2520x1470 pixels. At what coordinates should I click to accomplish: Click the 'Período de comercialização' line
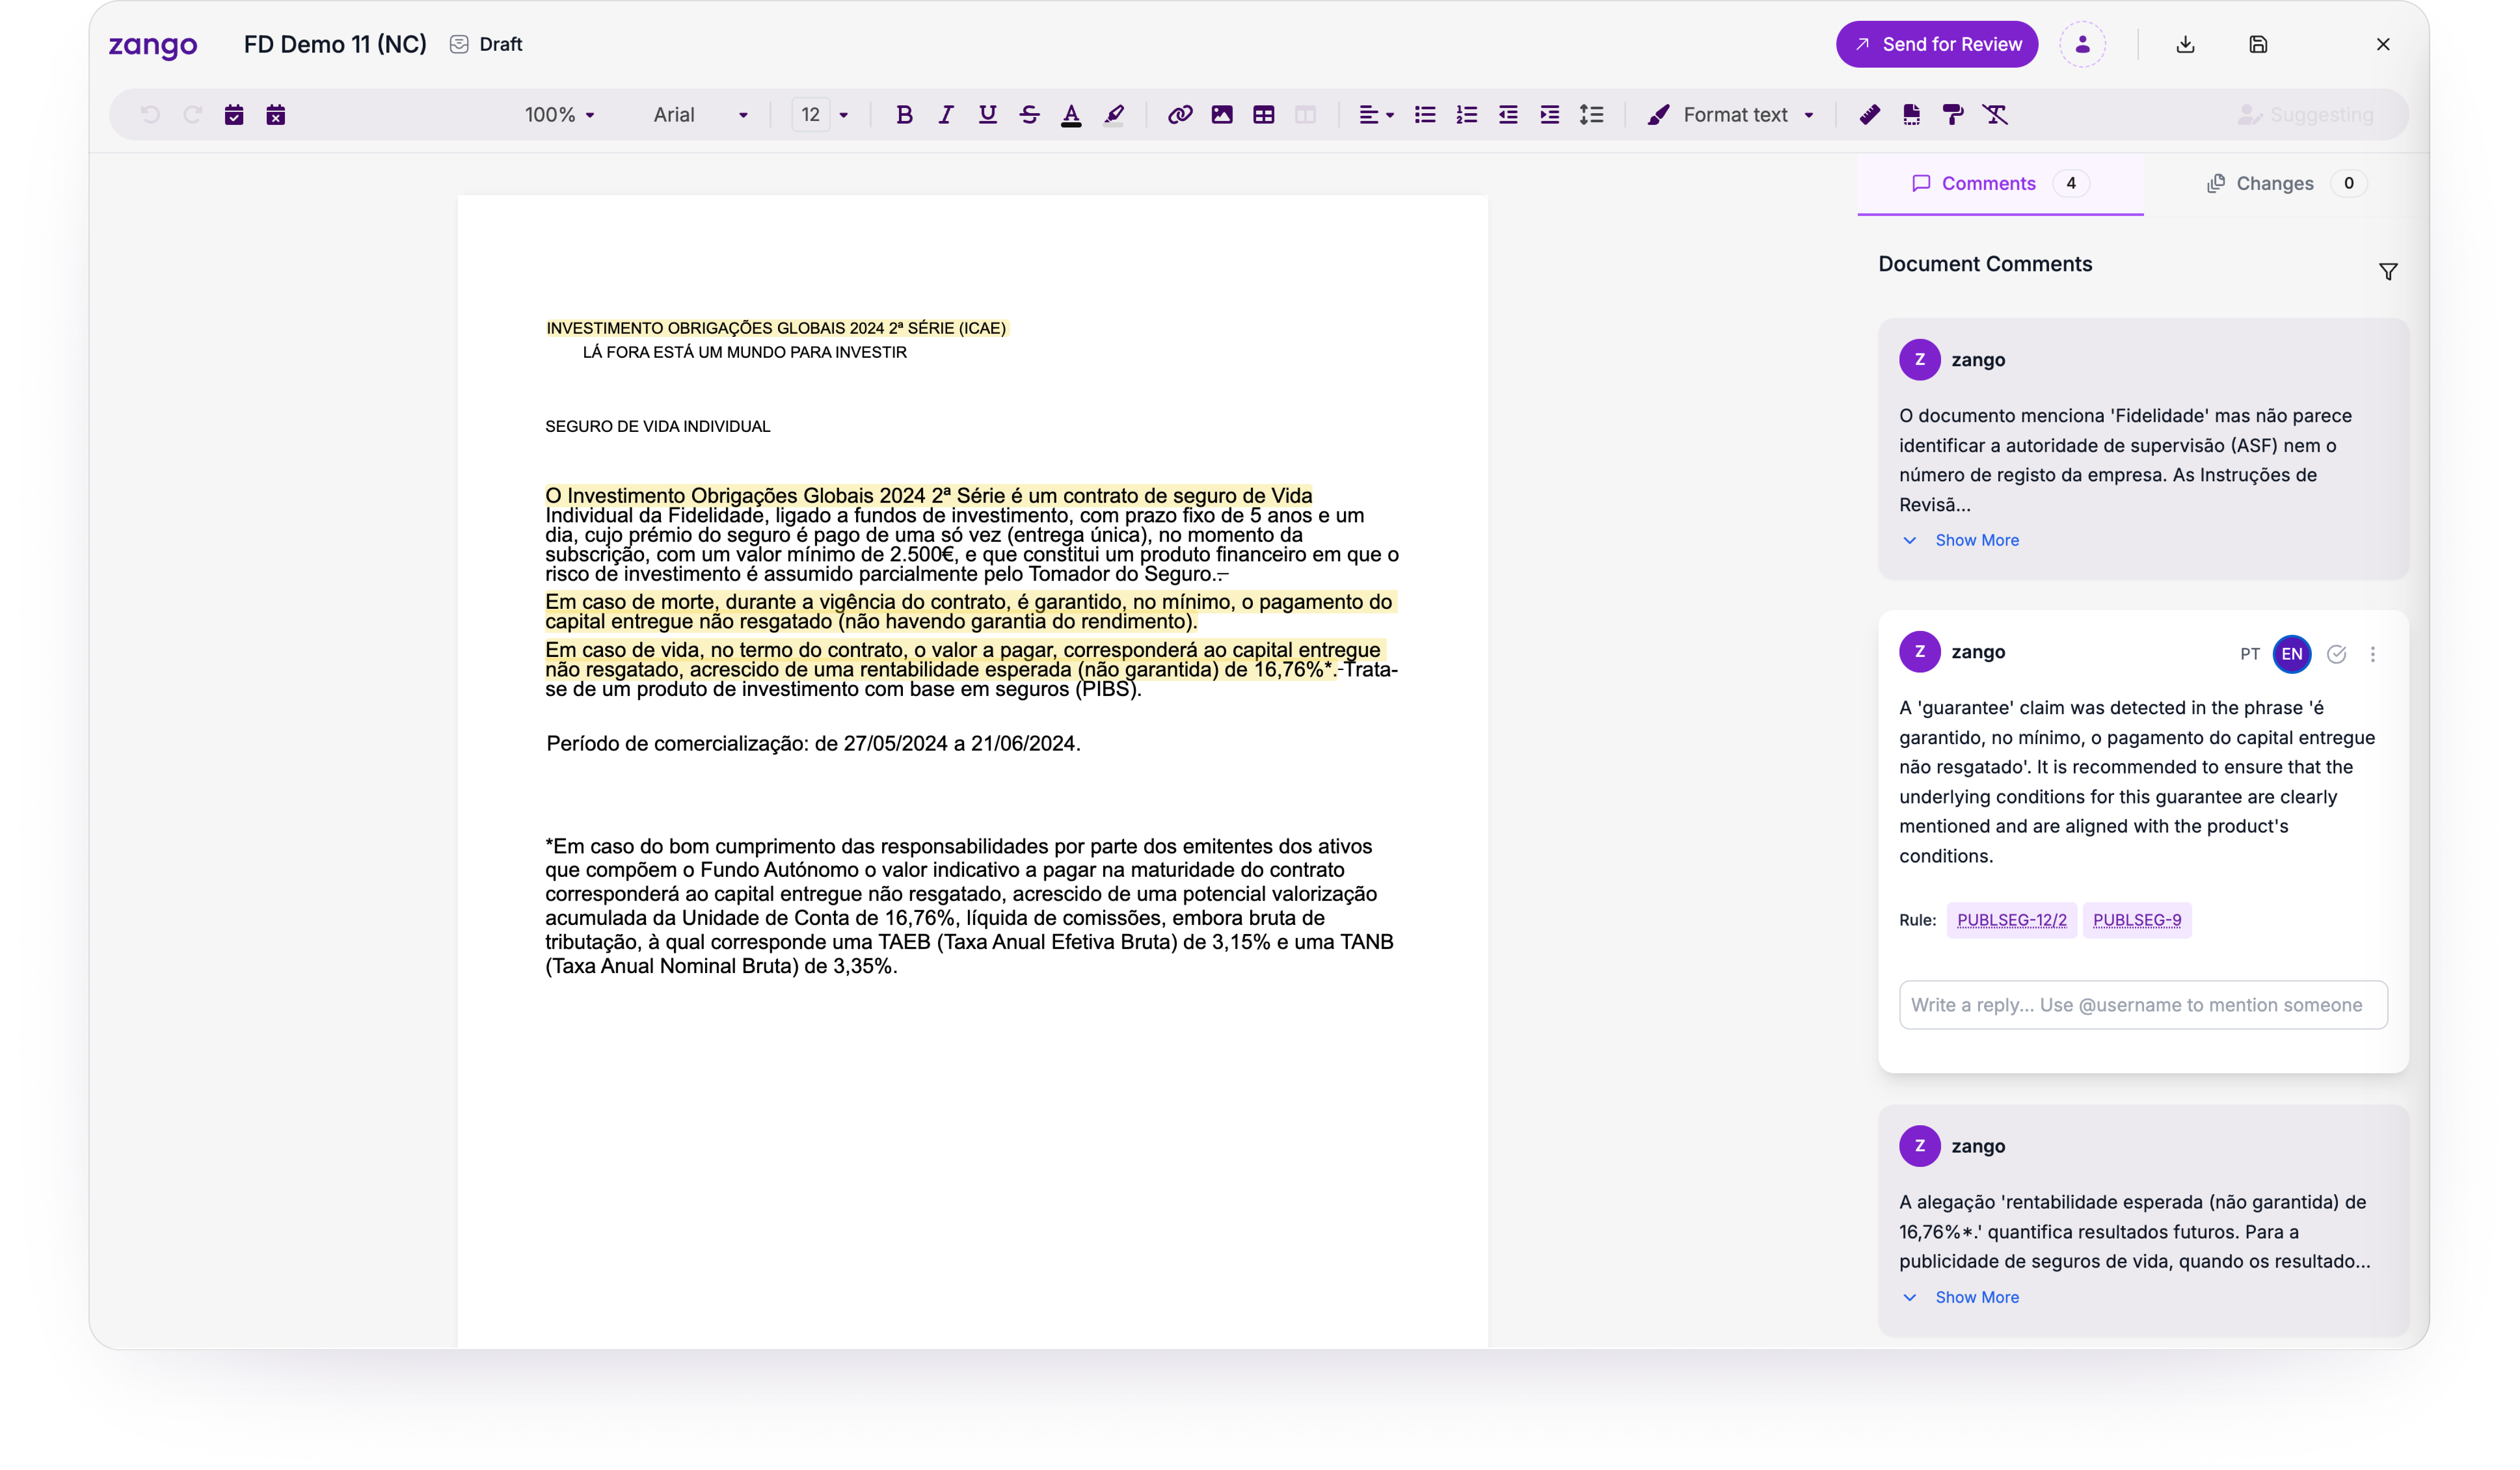(x=813, y=744)
